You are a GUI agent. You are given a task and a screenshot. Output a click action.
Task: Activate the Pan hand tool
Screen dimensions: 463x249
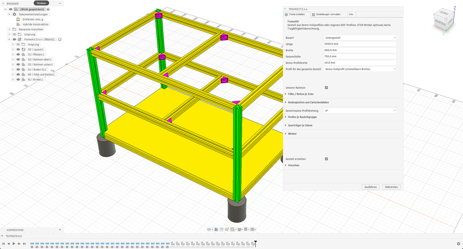click(x=222, y=229)
